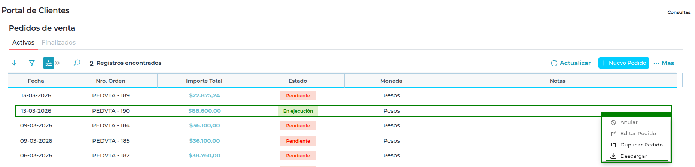This screenshot has height=167, width=695.
Task: Click the Pendiente badge of PEDVTA - 185
Action: pos(298,141)
